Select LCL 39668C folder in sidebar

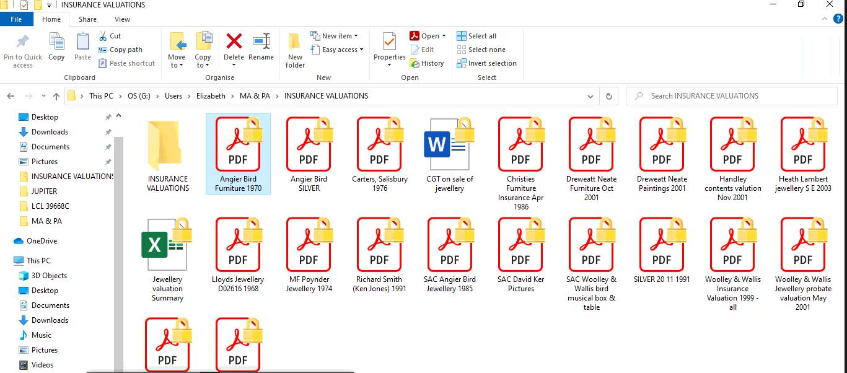tap(50, 206)
